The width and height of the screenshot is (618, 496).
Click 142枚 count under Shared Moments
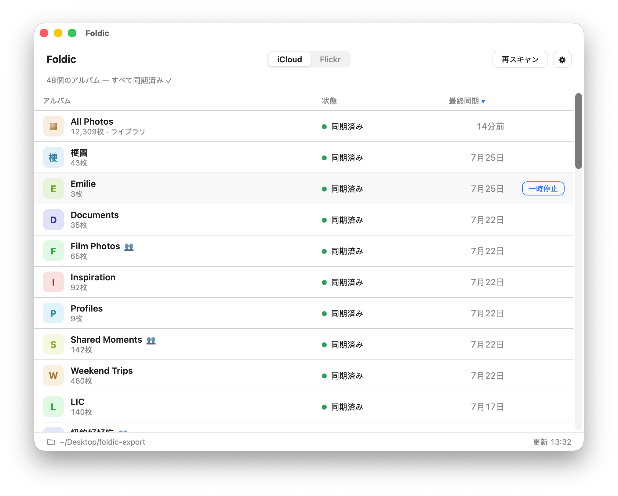point(82,350)
